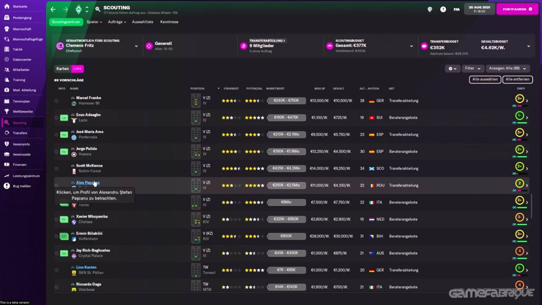The image size is (542, 305).
Task: Click the Werder Bremen club badge
Action: pos(79,9)
